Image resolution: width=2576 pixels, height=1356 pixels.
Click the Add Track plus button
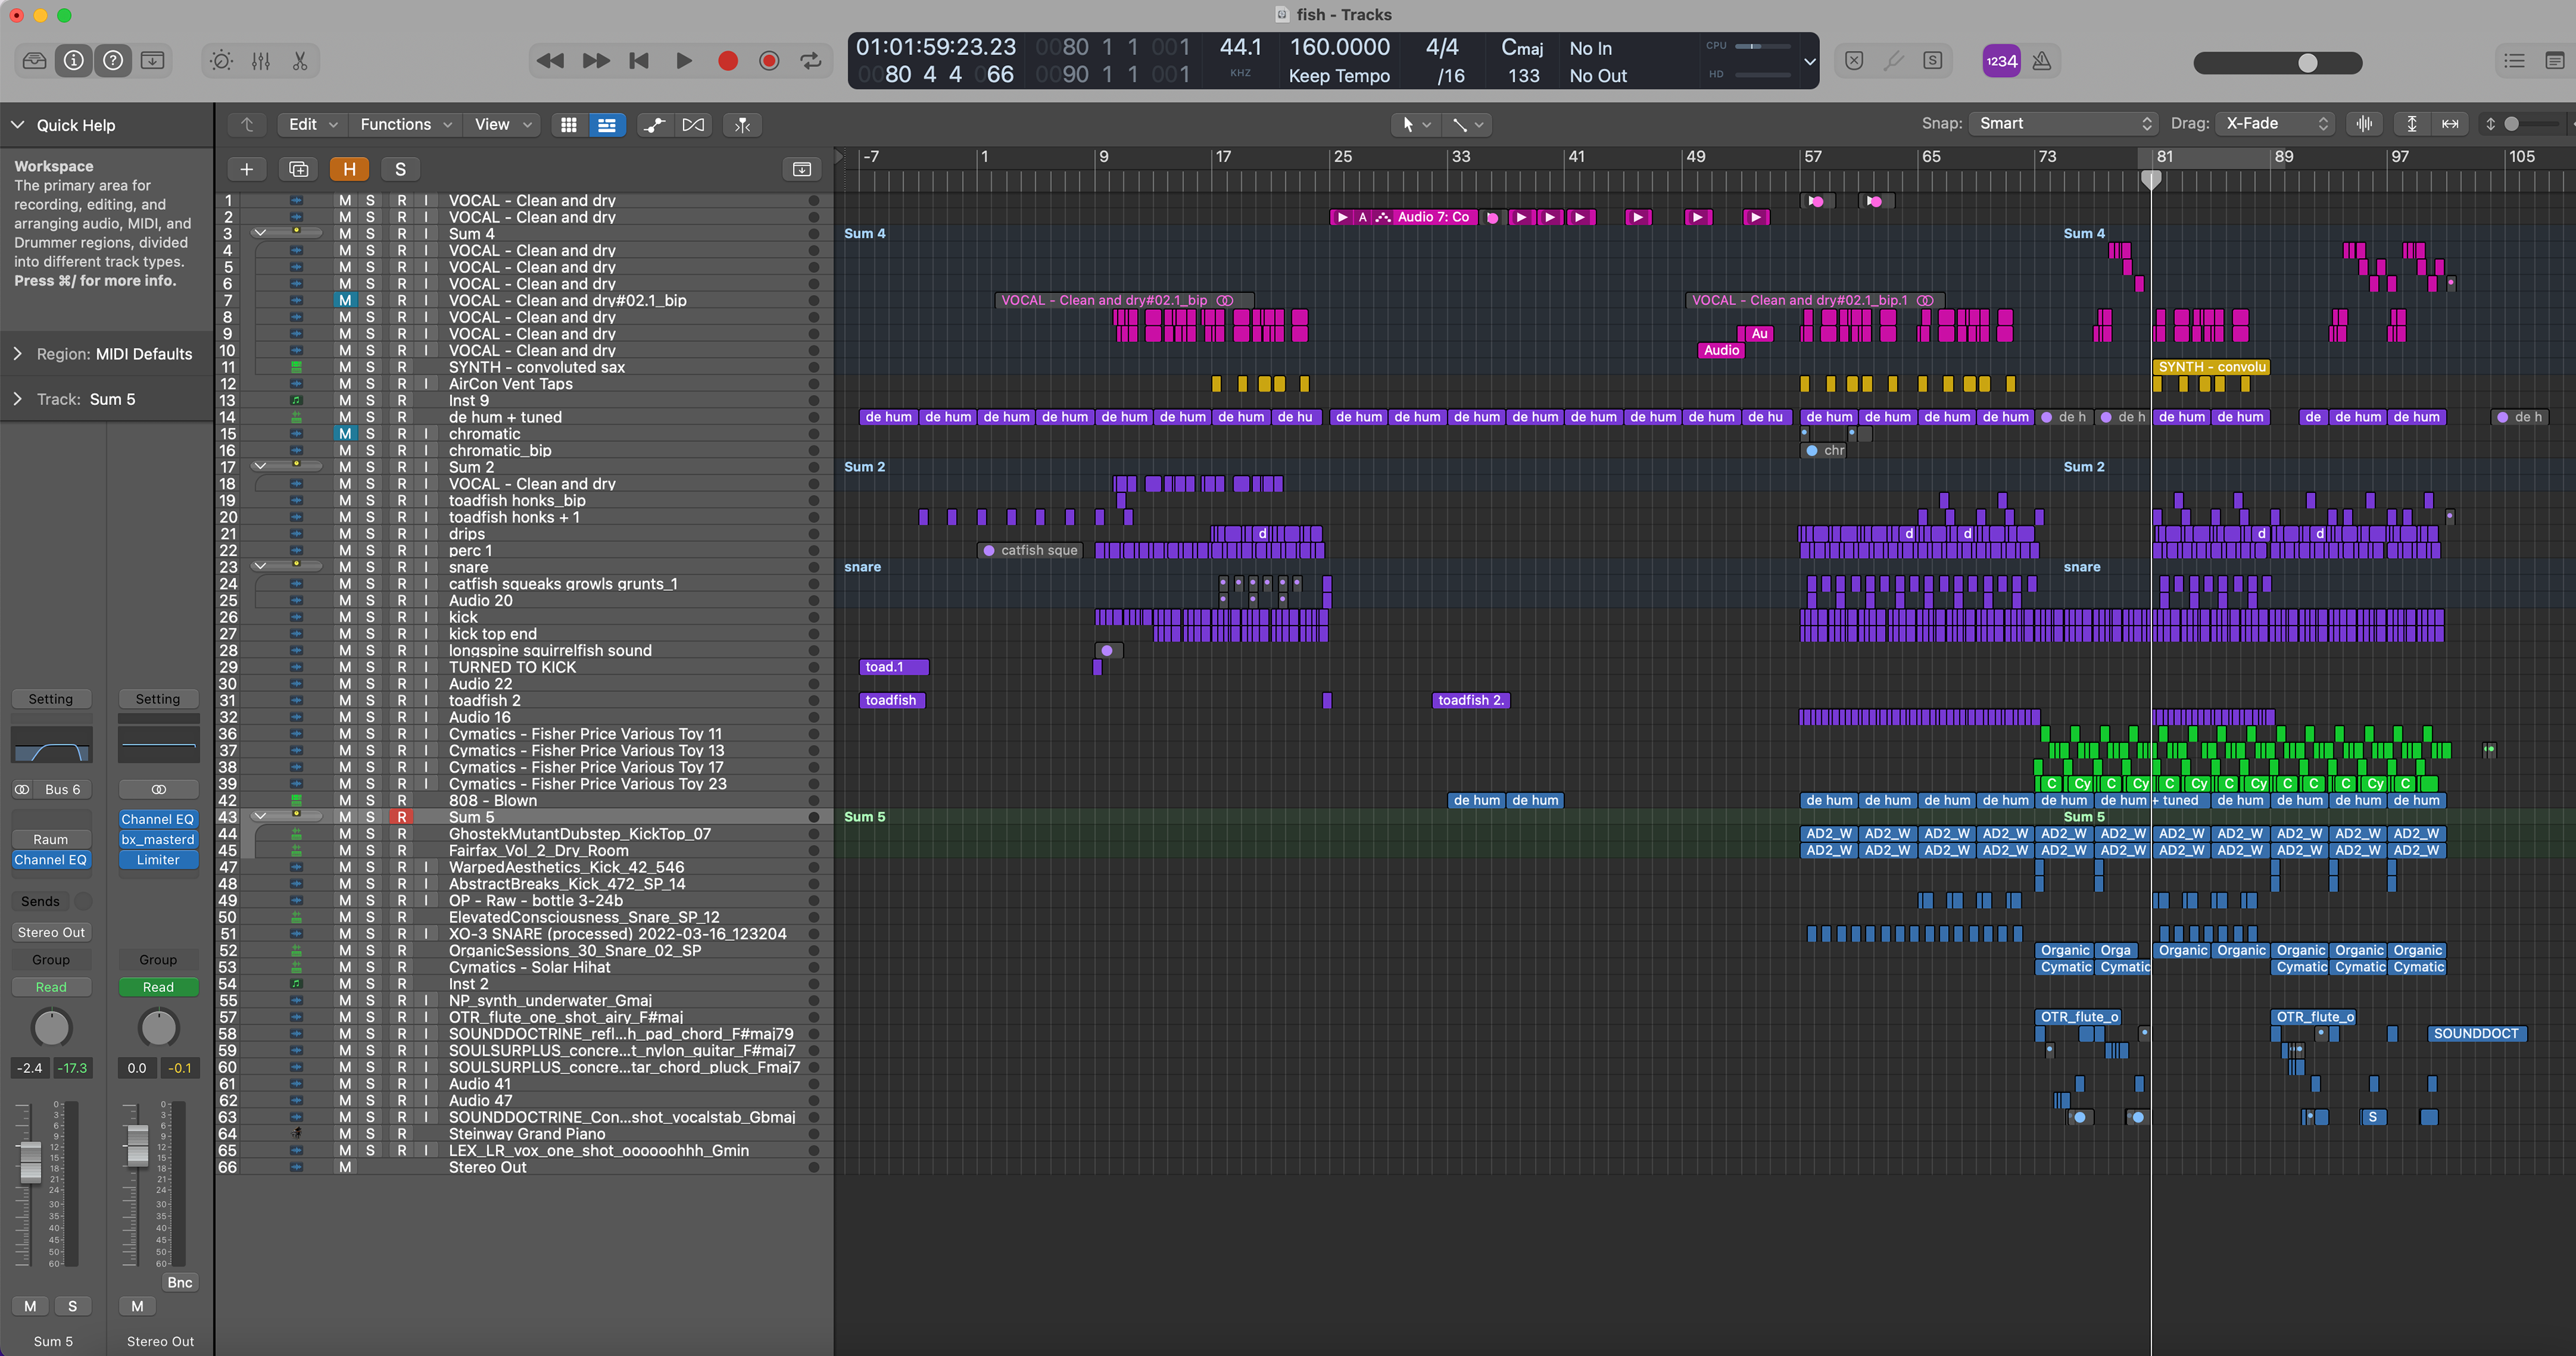[247, 169]
